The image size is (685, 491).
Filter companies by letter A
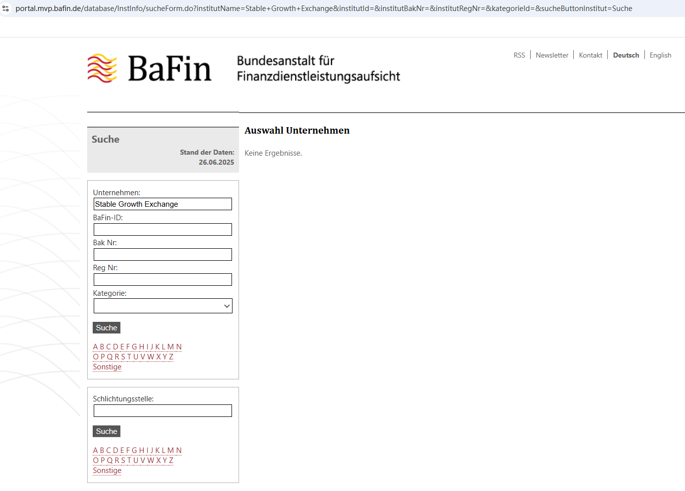95,347
